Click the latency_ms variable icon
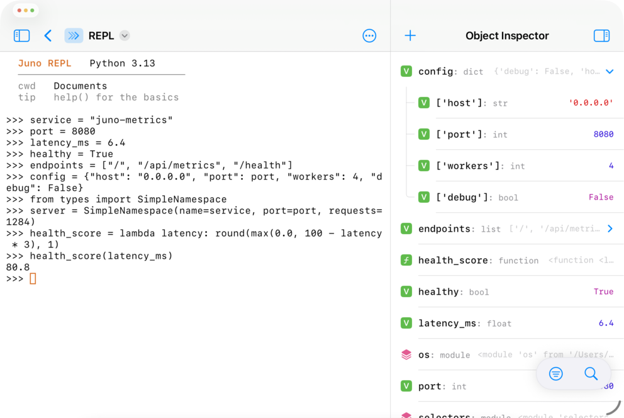 (406, 323)
